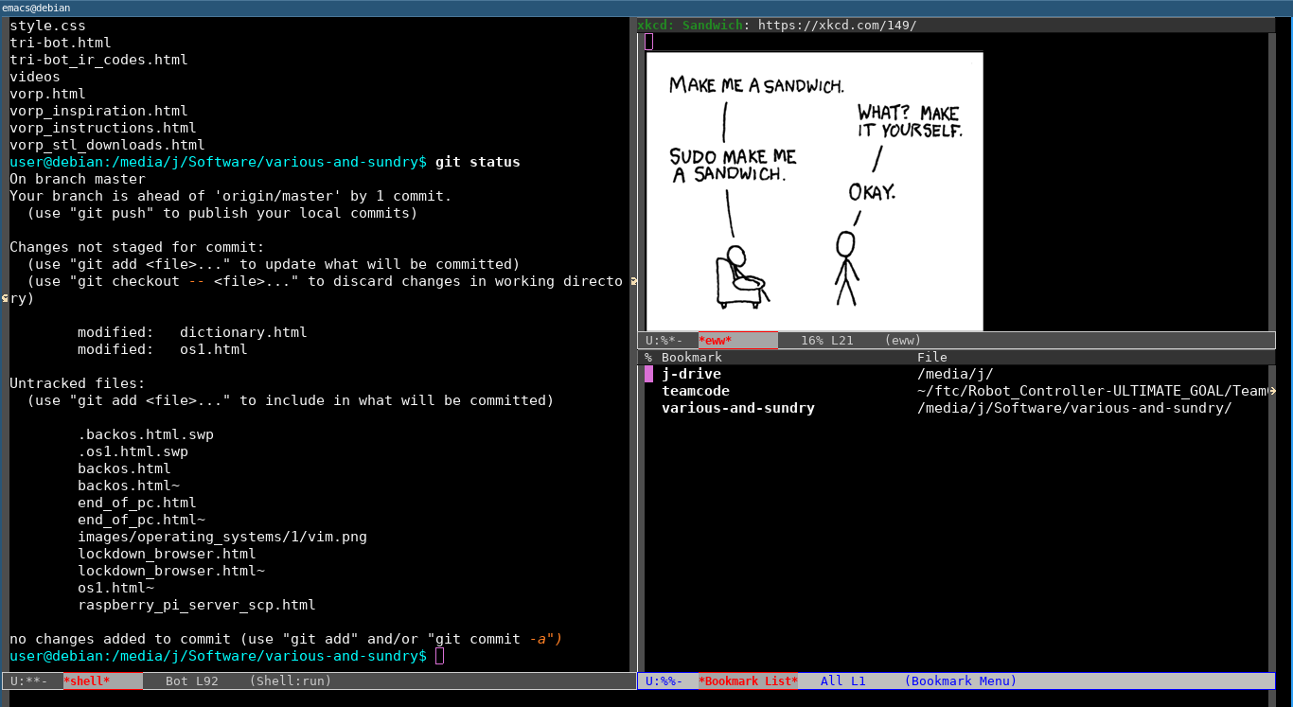Click images/operating_systems/1/vim.png path

tap(222, 537)
